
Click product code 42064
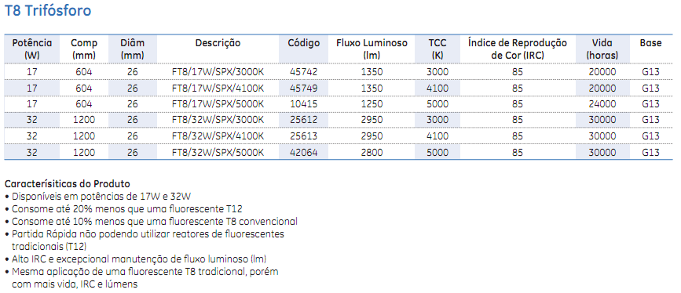tap(304, 153)
